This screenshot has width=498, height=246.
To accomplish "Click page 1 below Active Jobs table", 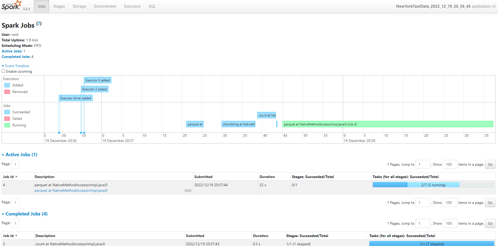I will (15, 203).
